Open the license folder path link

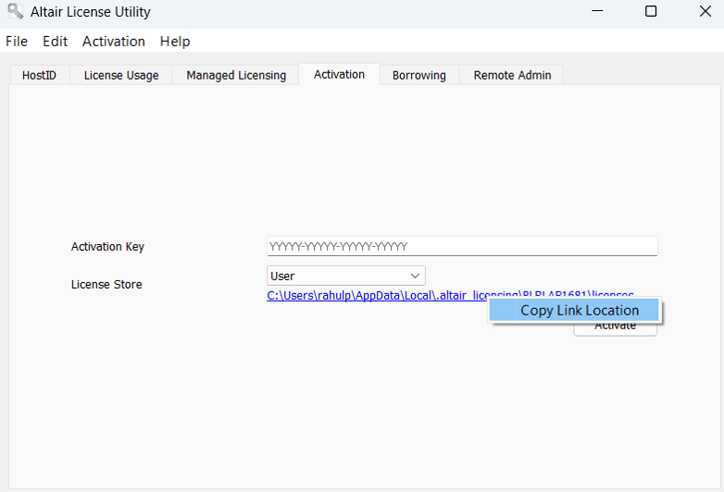(370, 296)
